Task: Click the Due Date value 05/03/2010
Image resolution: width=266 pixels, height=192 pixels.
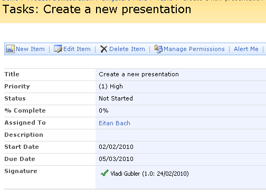Action: coord(116,159)
